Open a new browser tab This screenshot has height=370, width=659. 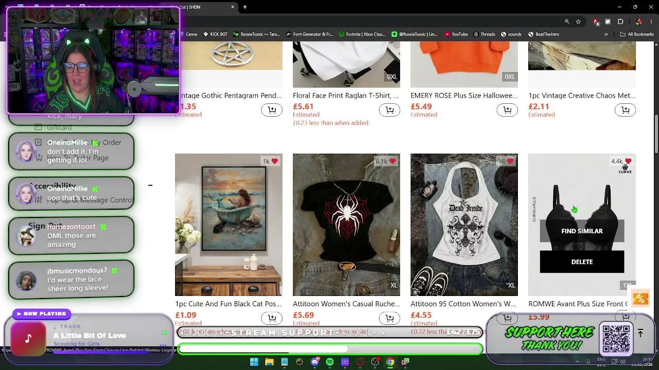(245, 7)
